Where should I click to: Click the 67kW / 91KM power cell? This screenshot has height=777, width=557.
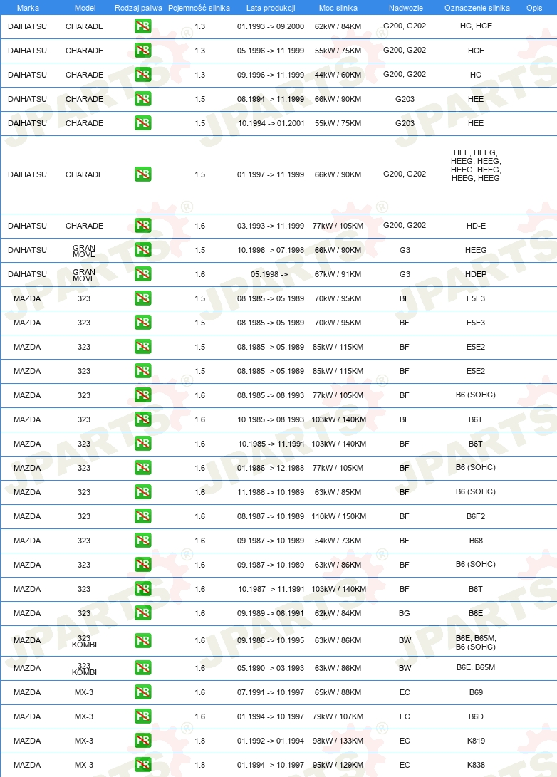coord(338,274)
